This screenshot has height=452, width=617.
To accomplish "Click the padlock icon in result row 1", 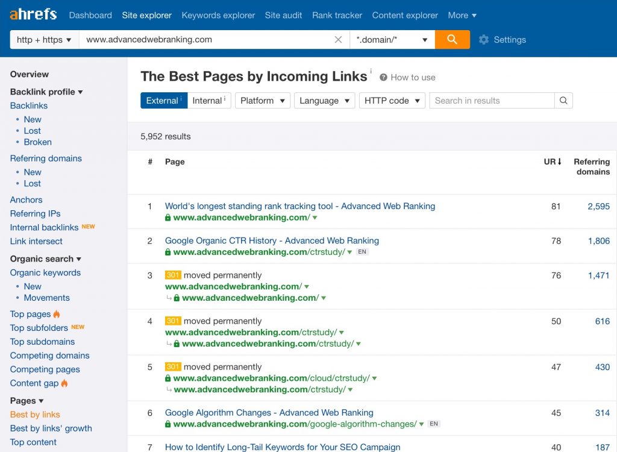I will coord(168,218).
